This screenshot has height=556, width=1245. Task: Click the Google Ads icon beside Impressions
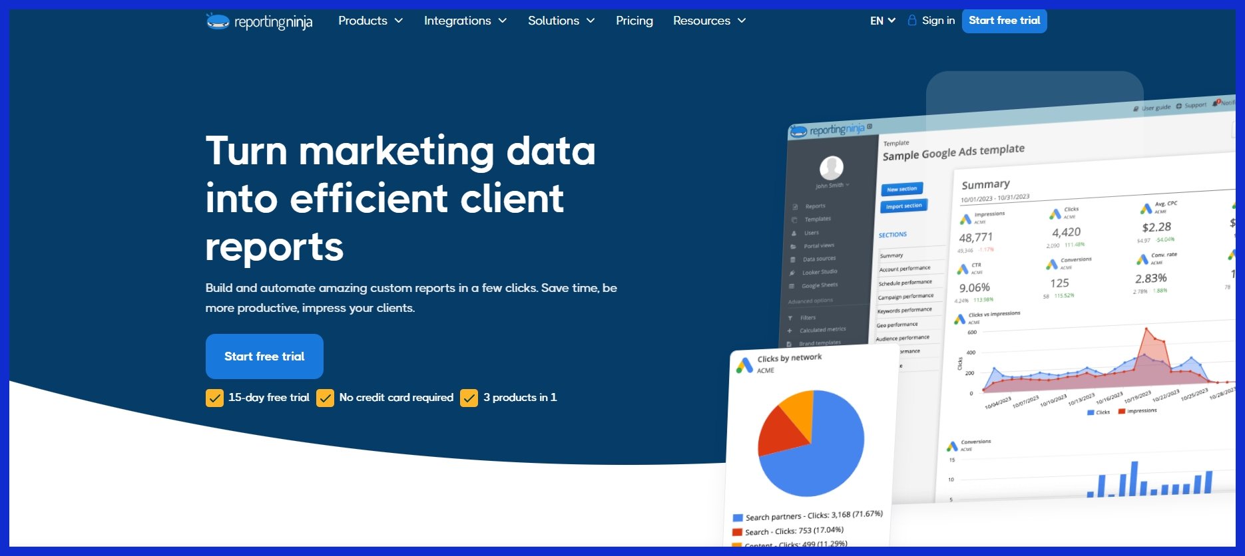click(965, 219)
